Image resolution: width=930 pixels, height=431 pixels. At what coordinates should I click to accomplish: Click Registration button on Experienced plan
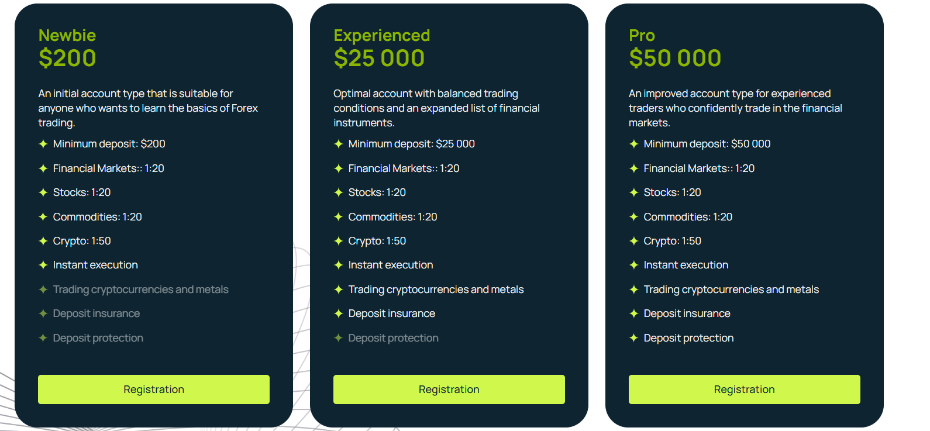click(449, 389)
